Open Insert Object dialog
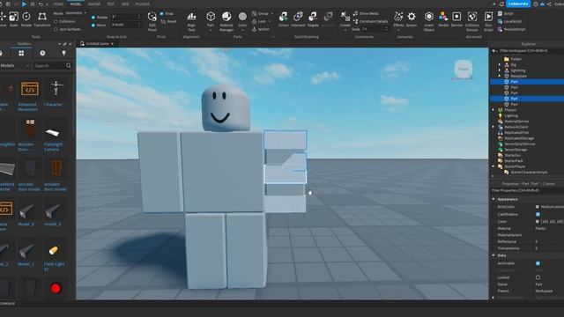 tap(429, 21)
